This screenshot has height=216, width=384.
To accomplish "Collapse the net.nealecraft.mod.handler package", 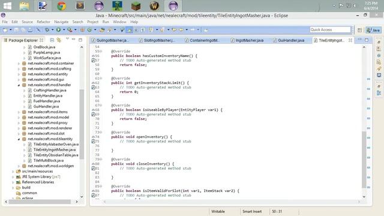I will click(19, 85).
